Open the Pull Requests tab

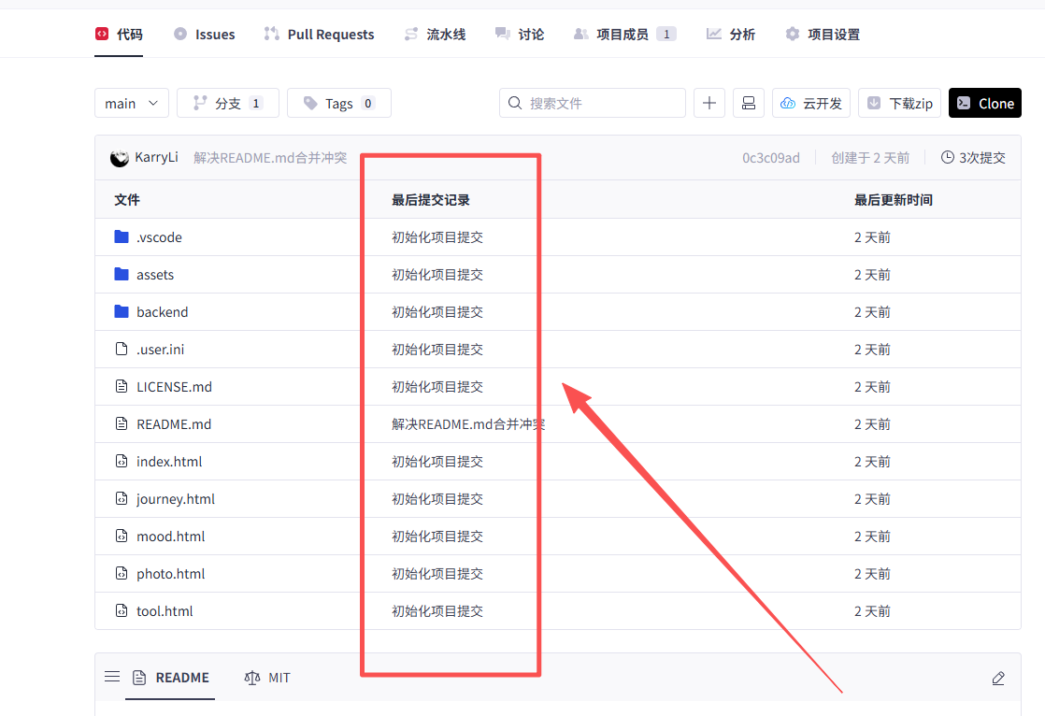[320, 34]
